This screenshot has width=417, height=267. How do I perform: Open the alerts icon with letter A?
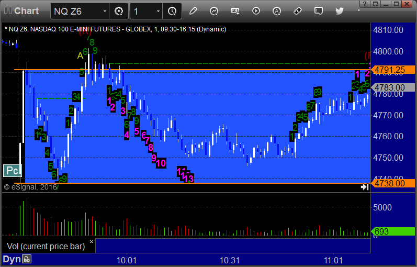tap(277, 11)
